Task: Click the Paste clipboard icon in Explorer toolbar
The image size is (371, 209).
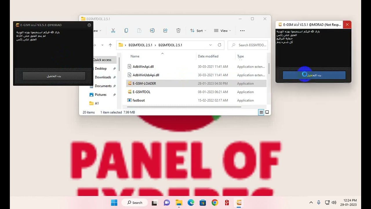Action: pos(139,30)
